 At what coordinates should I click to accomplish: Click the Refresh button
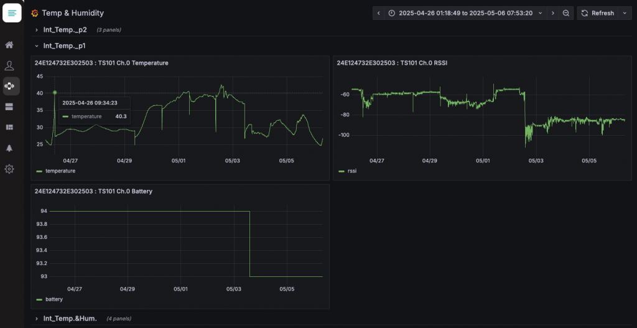(598, 13)
